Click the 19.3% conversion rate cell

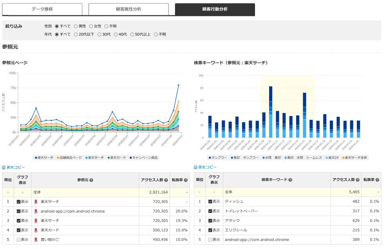point(180,221)
